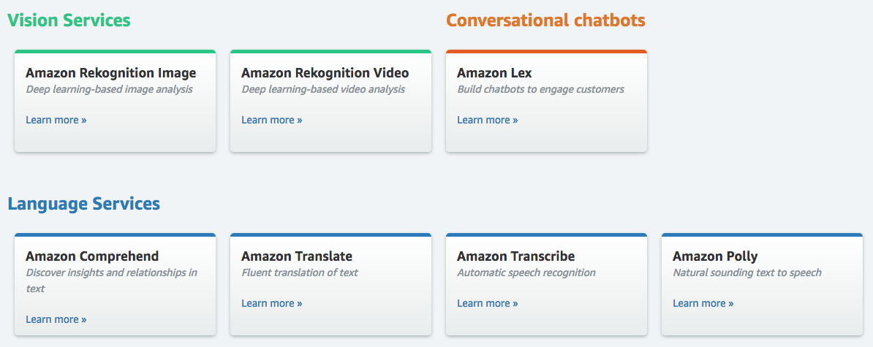873x347 pixels.
Task: Open Amazon Transcribe's Learn more link
Action: pos(488,303)
